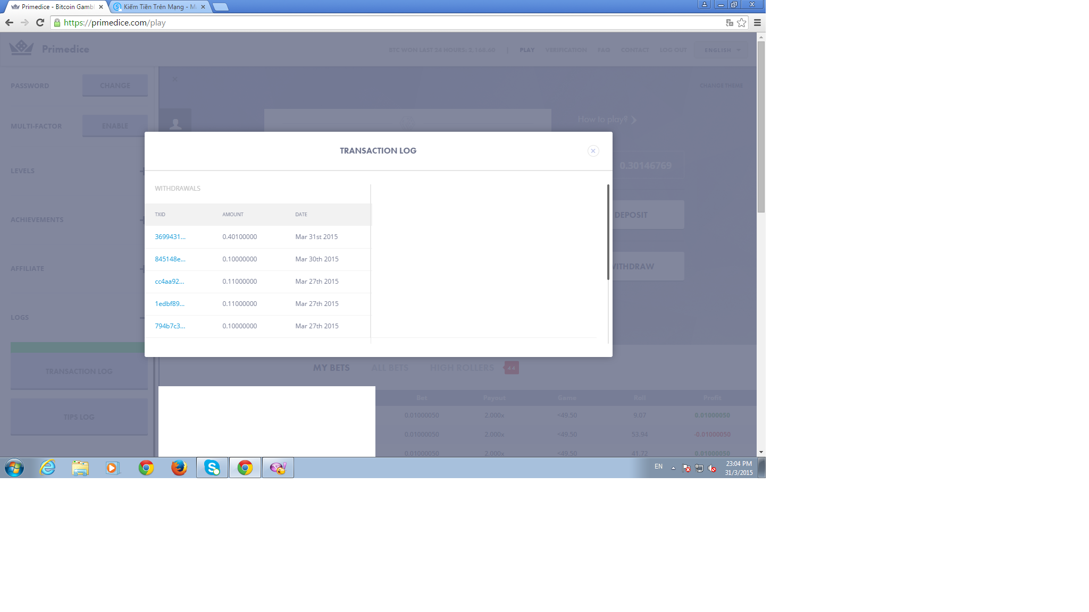Open withdrawal TXID 794b7c3 link
The width and height of the screenshot is (1089, 612).
(170, 326)
